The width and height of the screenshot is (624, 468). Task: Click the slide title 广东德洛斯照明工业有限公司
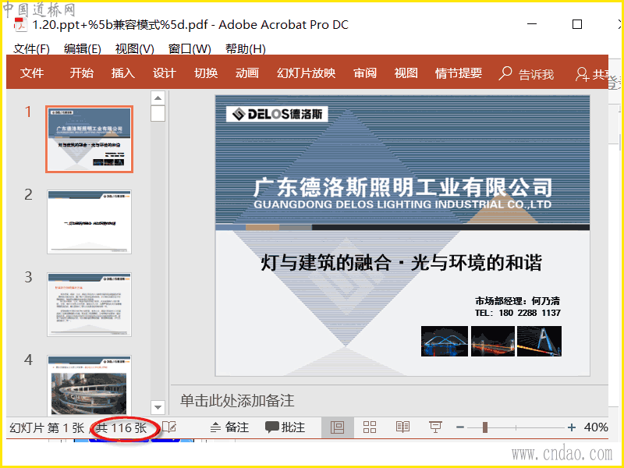[x=402, y=187]
